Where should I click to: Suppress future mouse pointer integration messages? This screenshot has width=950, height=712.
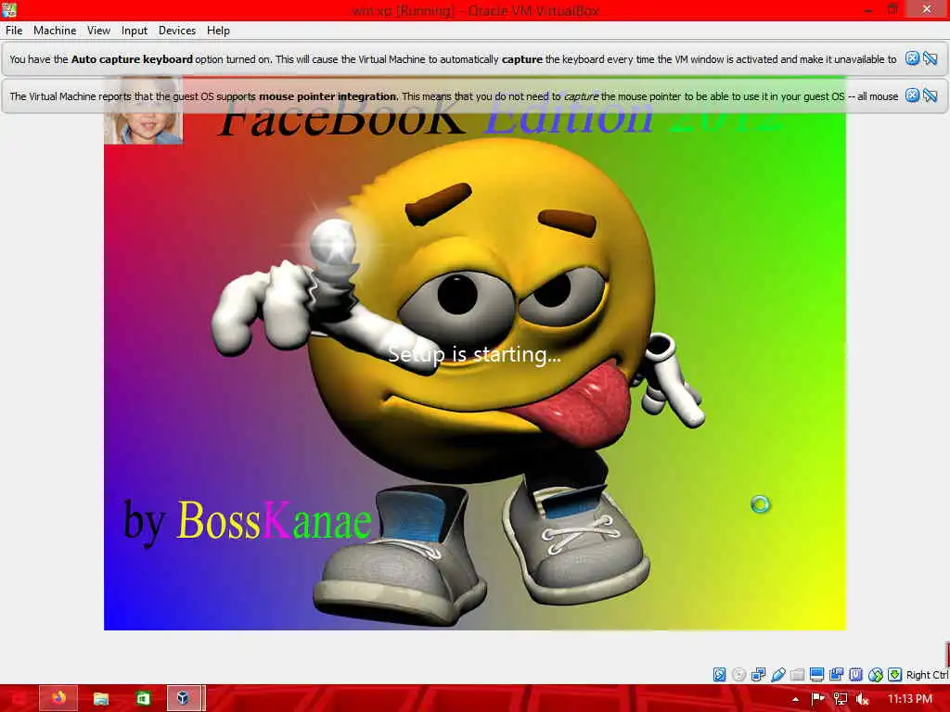(931, 95)
